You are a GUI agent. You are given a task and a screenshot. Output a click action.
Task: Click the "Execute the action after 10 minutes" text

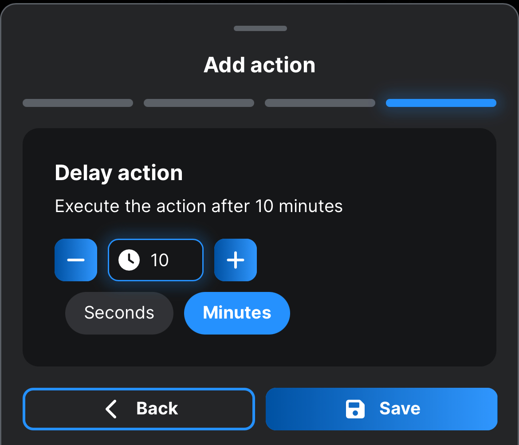tap(199, 206)
